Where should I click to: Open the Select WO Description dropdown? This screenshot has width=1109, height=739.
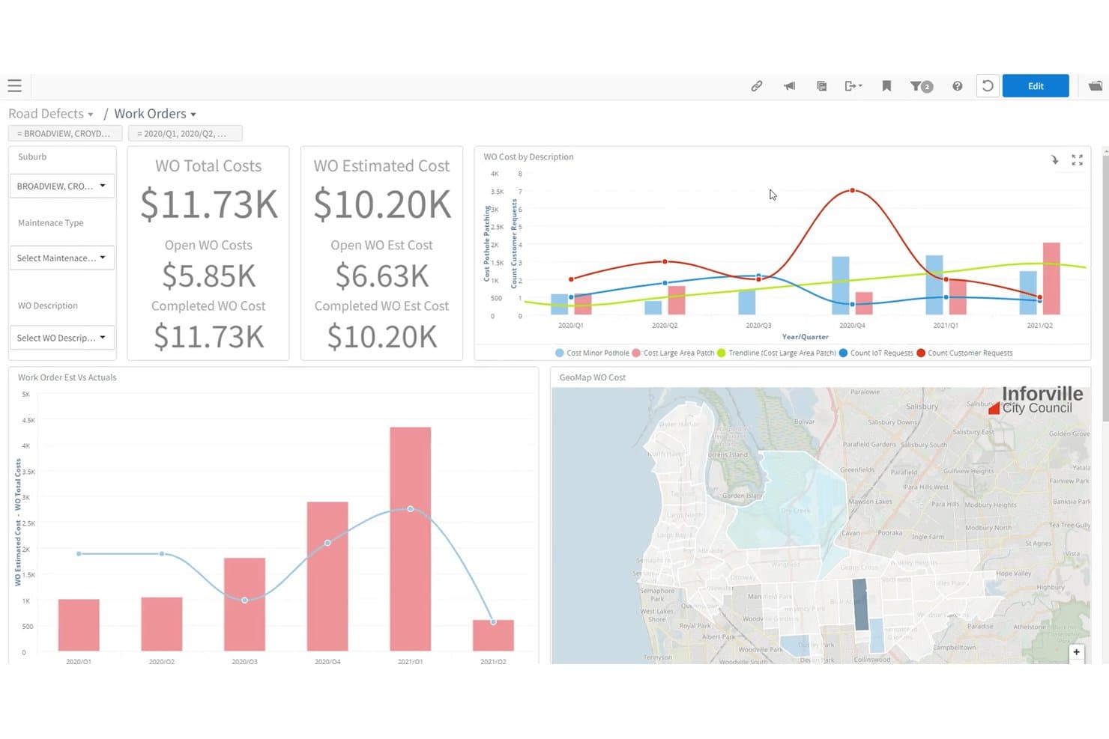point(62,338)
